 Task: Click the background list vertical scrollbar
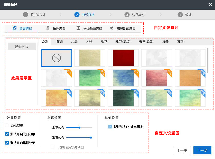(x=207, y=60)
